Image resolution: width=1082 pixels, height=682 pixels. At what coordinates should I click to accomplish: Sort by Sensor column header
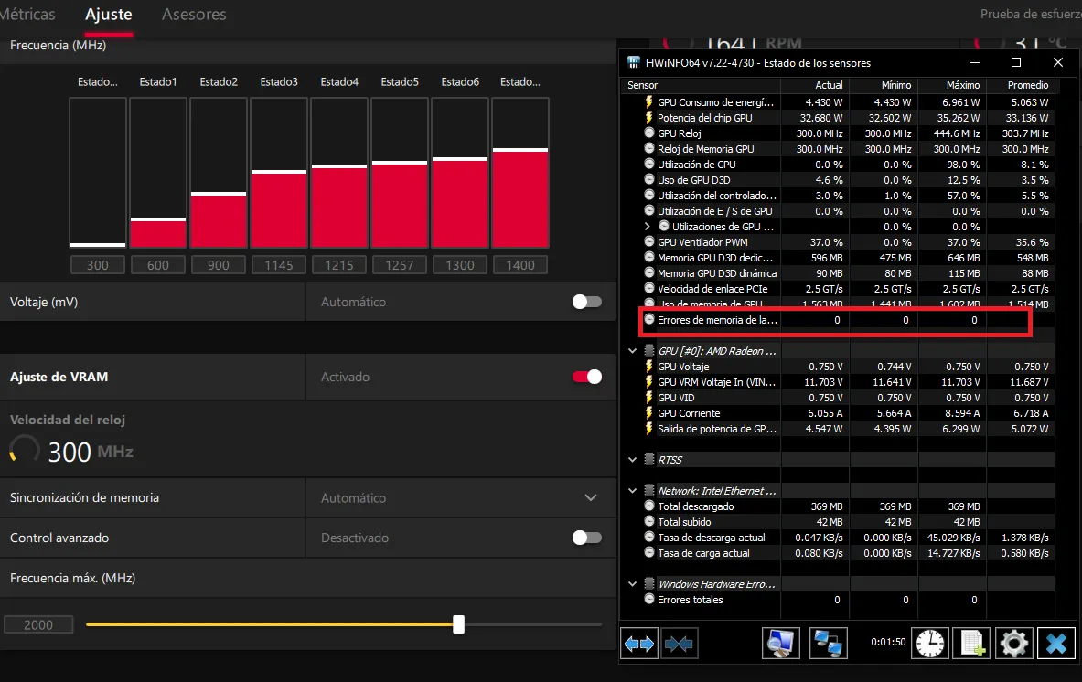tap(701, 85)
